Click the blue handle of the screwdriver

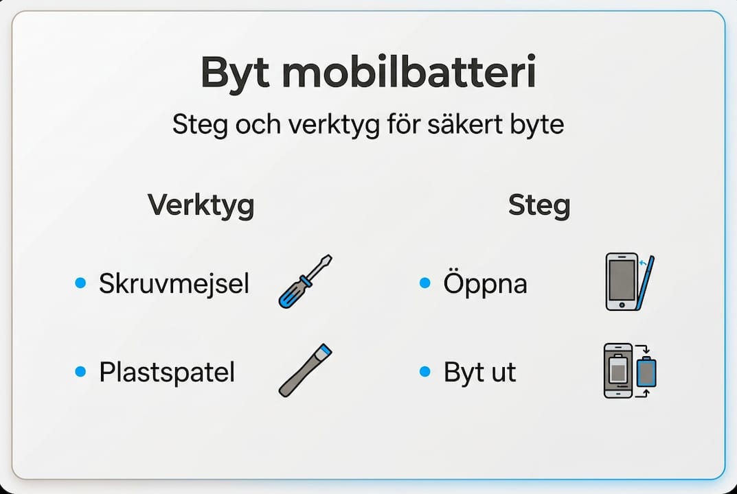tap(291, 294)
